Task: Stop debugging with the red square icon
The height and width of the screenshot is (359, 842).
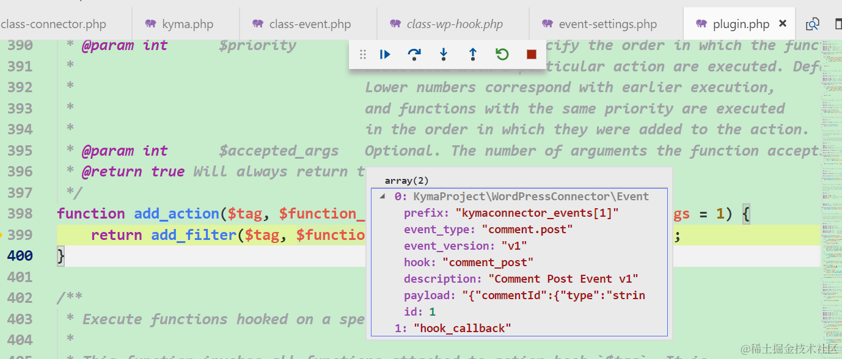Action: click(529, 54)
